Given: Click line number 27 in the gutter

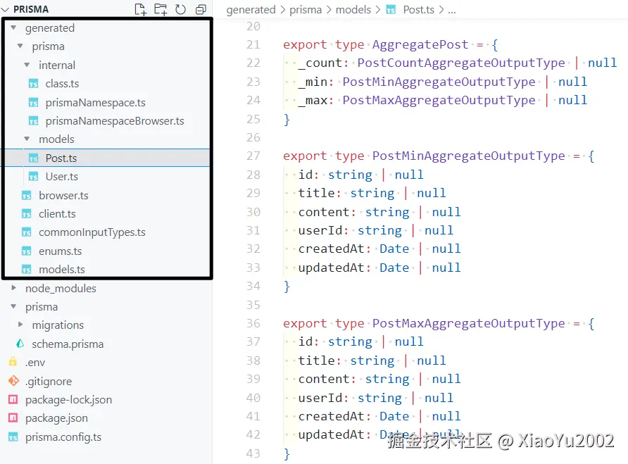Looking at the screenshot, I should (253, 156).
